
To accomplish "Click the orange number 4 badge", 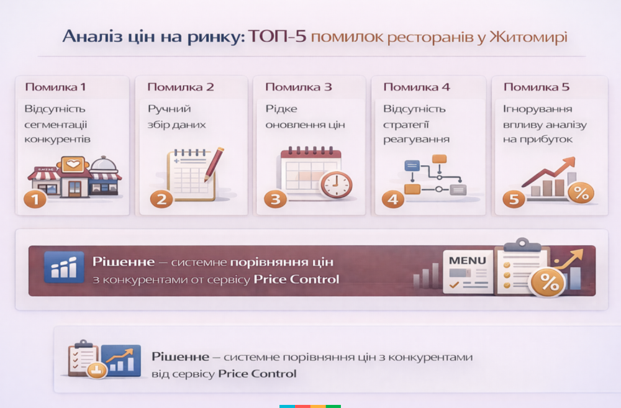I will point(392,199).
